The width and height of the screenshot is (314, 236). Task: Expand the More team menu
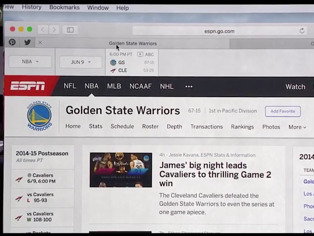[297, 127]
